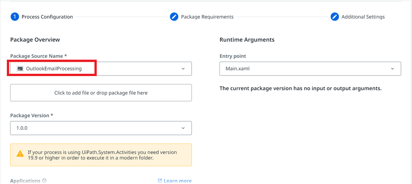Open the Package Version 1.0.0 combo box
Screen dimensions: 412x184
click(x=101, y=128)
